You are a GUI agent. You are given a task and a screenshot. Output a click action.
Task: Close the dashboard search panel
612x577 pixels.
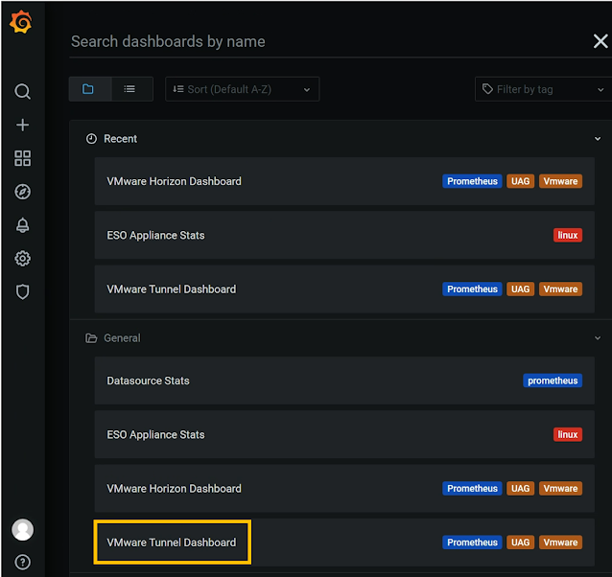pos(600,41)
